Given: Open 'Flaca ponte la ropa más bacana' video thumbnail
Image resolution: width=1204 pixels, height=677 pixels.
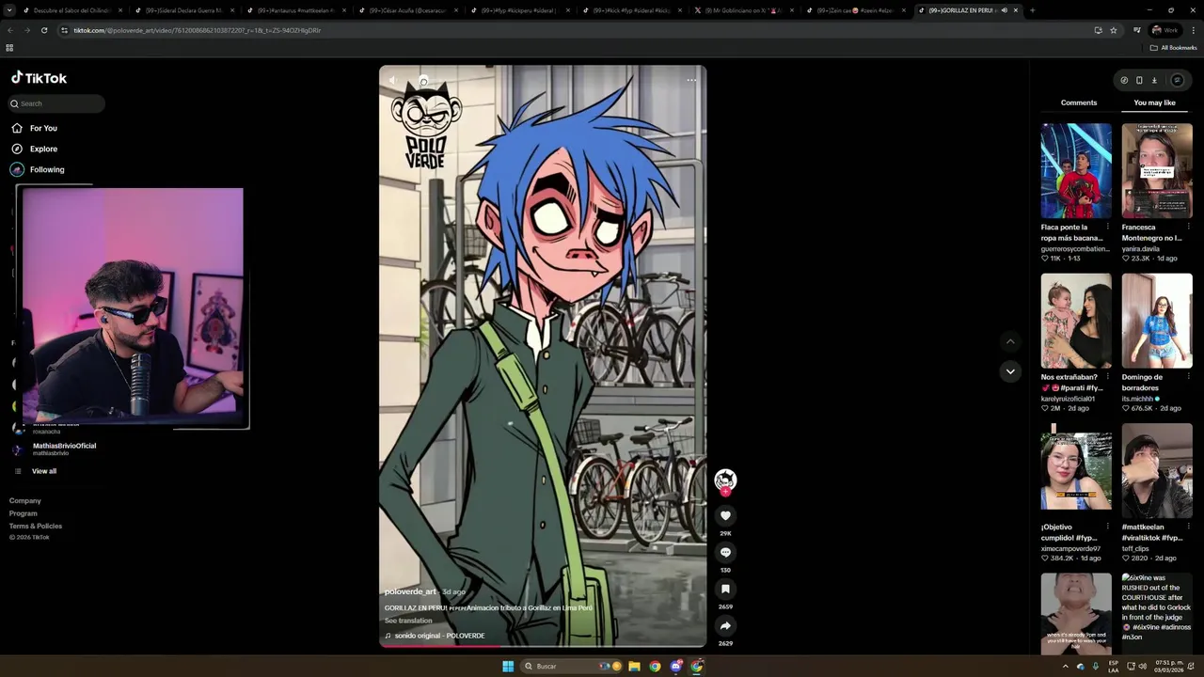Looking at the screenshot, I should (1076, 170).
